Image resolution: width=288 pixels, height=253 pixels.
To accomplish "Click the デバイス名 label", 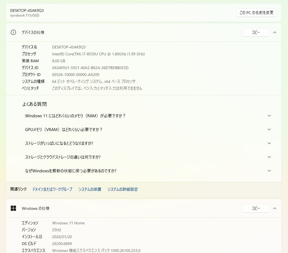I will tap(29, 47).
